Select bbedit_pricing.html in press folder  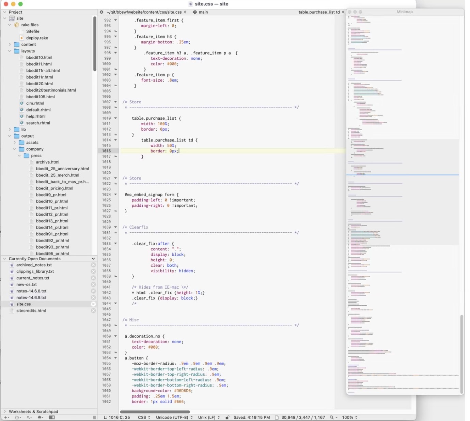54,188
